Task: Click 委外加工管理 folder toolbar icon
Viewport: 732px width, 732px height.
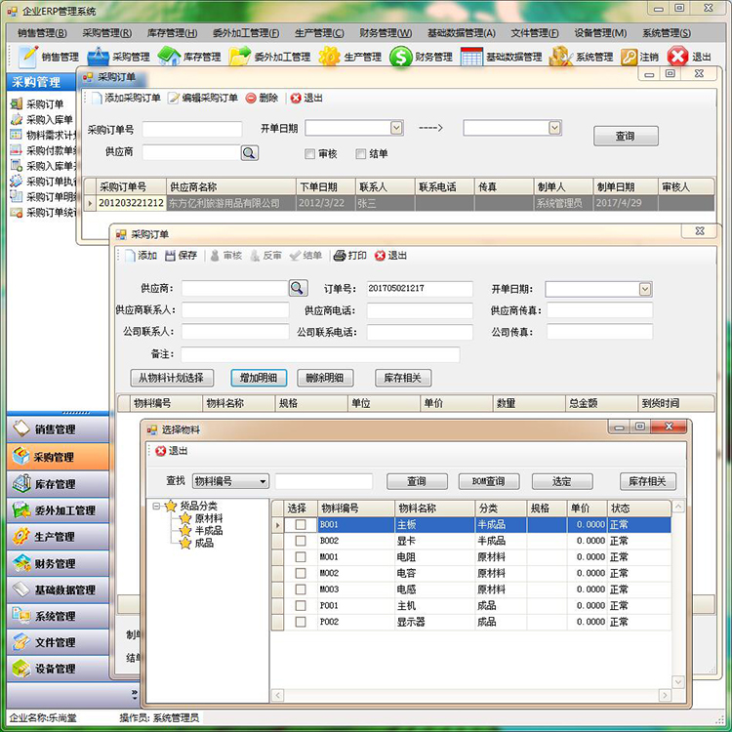Action: click(x=240, y=57)
